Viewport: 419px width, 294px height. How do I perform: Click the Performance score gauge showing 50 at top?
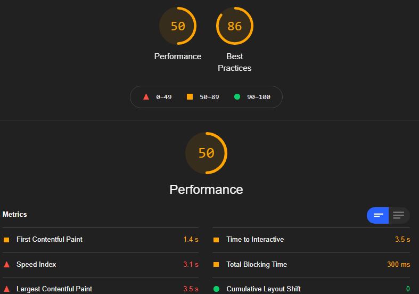point(178,26)
